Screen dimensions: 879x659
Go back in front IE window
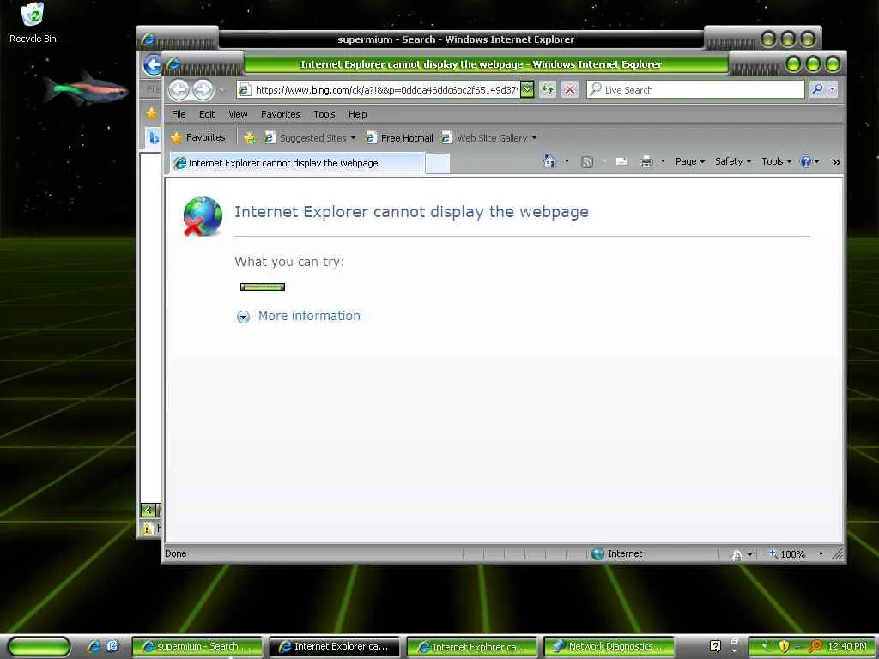point(179,89)
